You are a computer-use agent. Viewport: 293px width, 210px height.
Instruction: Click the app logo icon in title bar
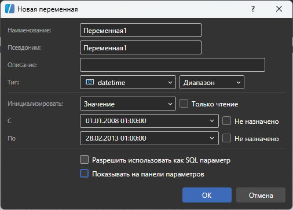click(x=10, y=9)
